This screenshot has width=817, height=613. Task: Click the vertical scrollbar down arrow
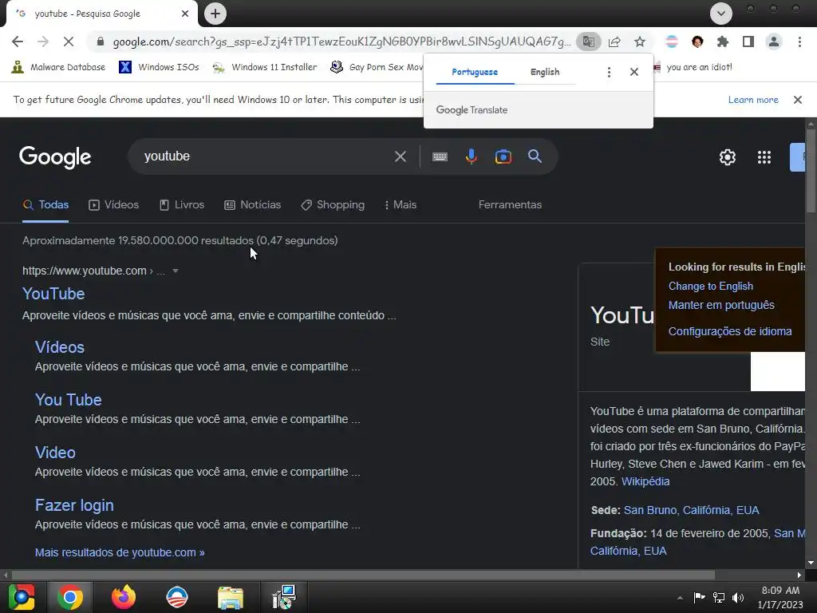click(x=811, y=563)
